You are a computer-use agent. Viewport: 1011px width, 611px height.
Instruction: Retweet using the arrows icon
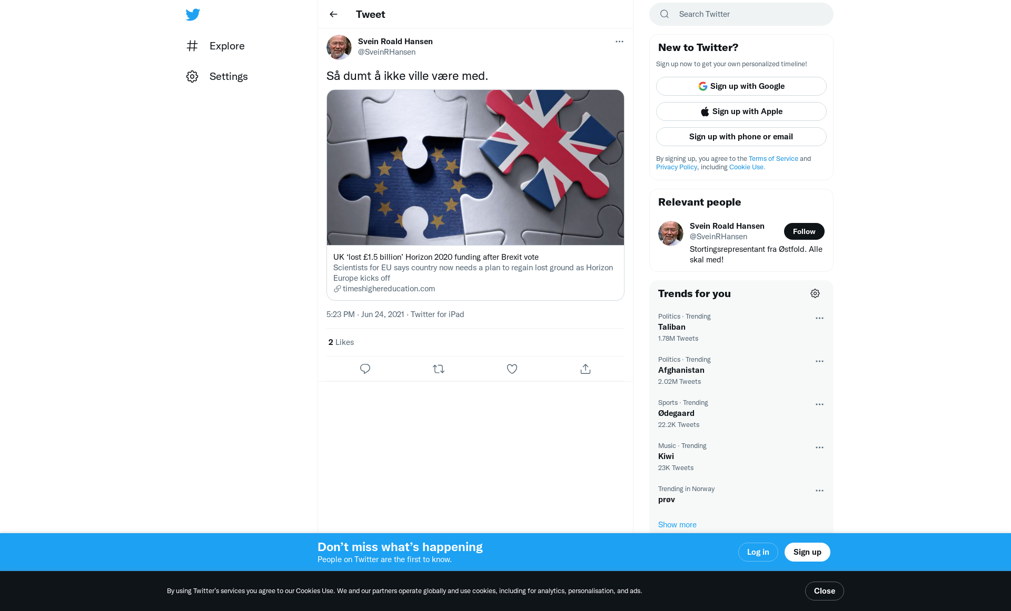(x=439, y=369)
